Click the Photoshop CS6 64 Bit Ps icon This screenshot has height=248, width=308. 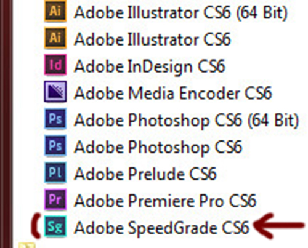[x=55, y=119]
